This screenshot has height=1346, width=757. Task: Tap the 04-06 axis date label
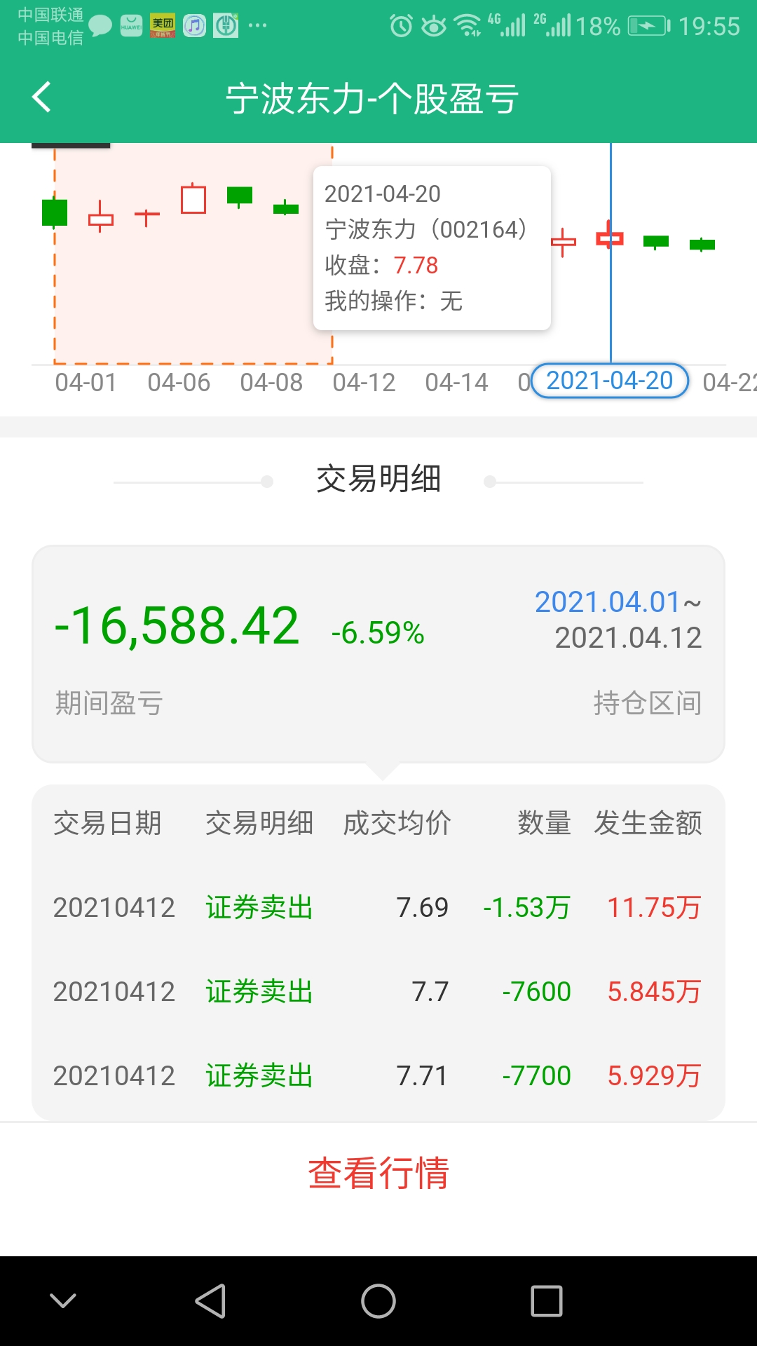[179, 383]
